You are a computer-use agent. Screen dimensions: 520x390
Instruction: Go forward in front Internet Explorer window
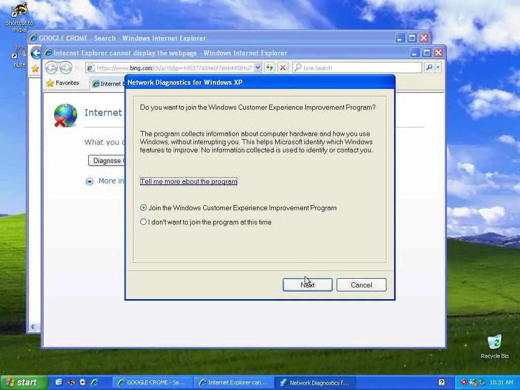coord(66,68)
